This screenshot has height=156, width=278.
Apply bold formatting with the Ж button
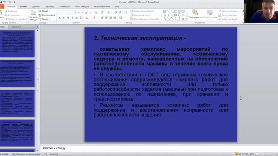point(60,18)
